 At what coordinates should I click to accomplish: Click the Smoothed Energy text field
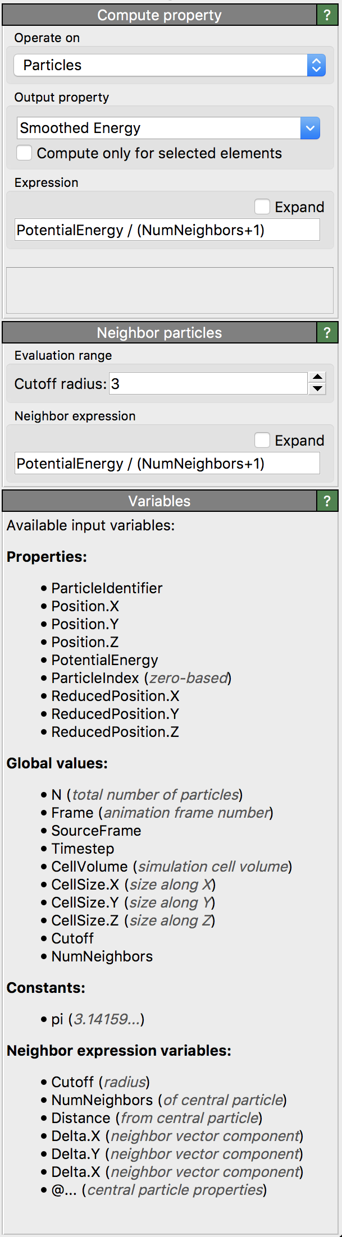[157, 128]
